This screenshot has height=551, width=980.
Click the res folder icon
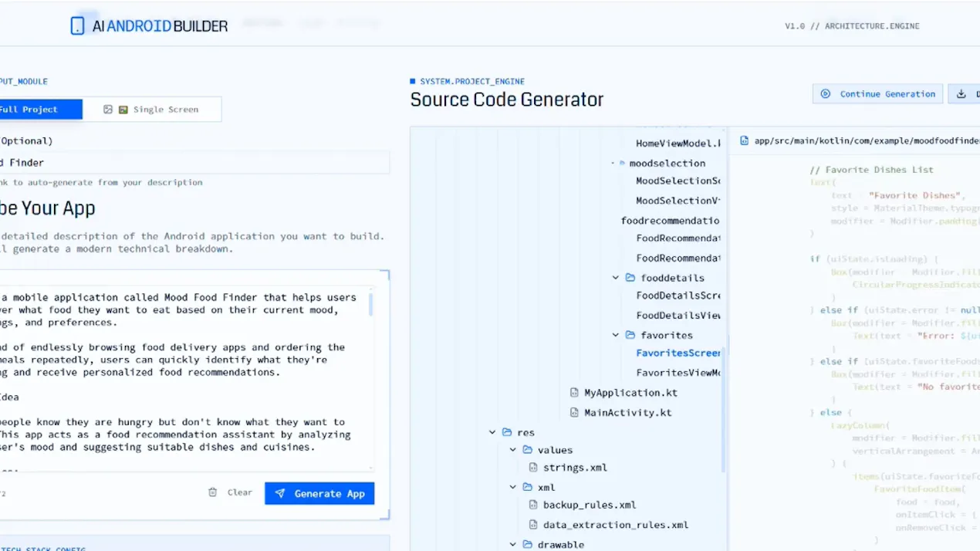pyautogui.click(x=507, y=432)
